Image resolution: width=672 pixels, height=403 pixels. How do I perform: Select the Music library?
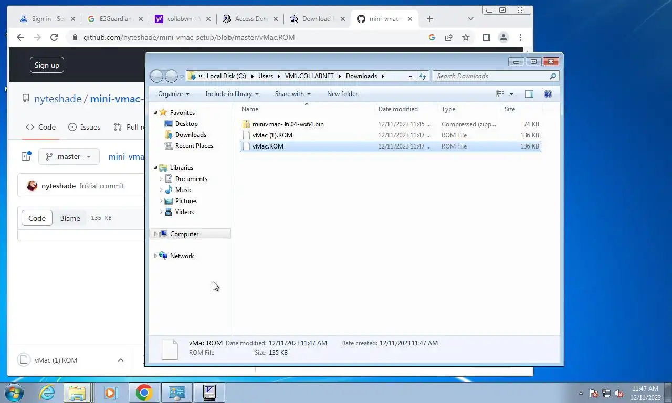click(x=183, y=190)
